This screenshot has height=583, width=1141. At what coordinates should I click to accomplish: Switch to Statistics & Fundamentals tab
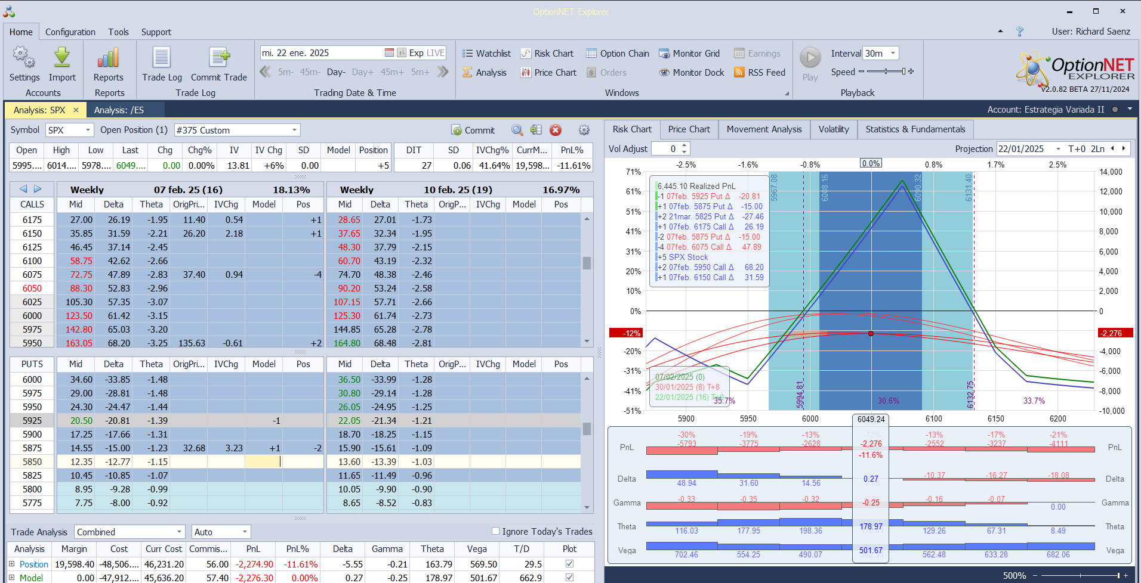pos(915,129)
